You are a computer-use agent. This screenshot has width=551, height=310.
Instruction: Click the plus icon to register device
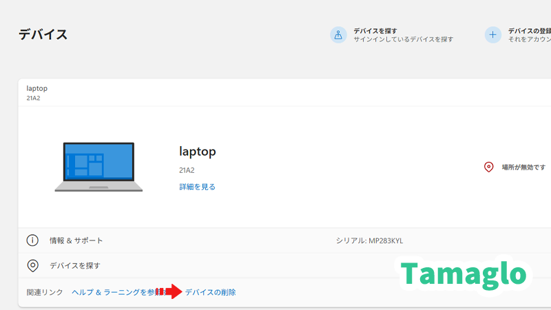tap(492, 35)
